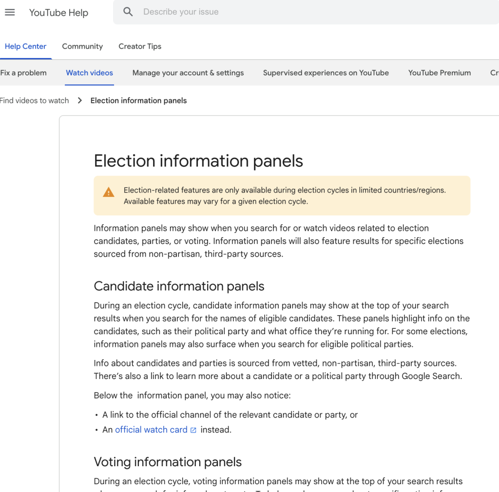Click Election information panels breadcrumb text
The height and width of the screenshot is (492, 499).
point(138,100)
